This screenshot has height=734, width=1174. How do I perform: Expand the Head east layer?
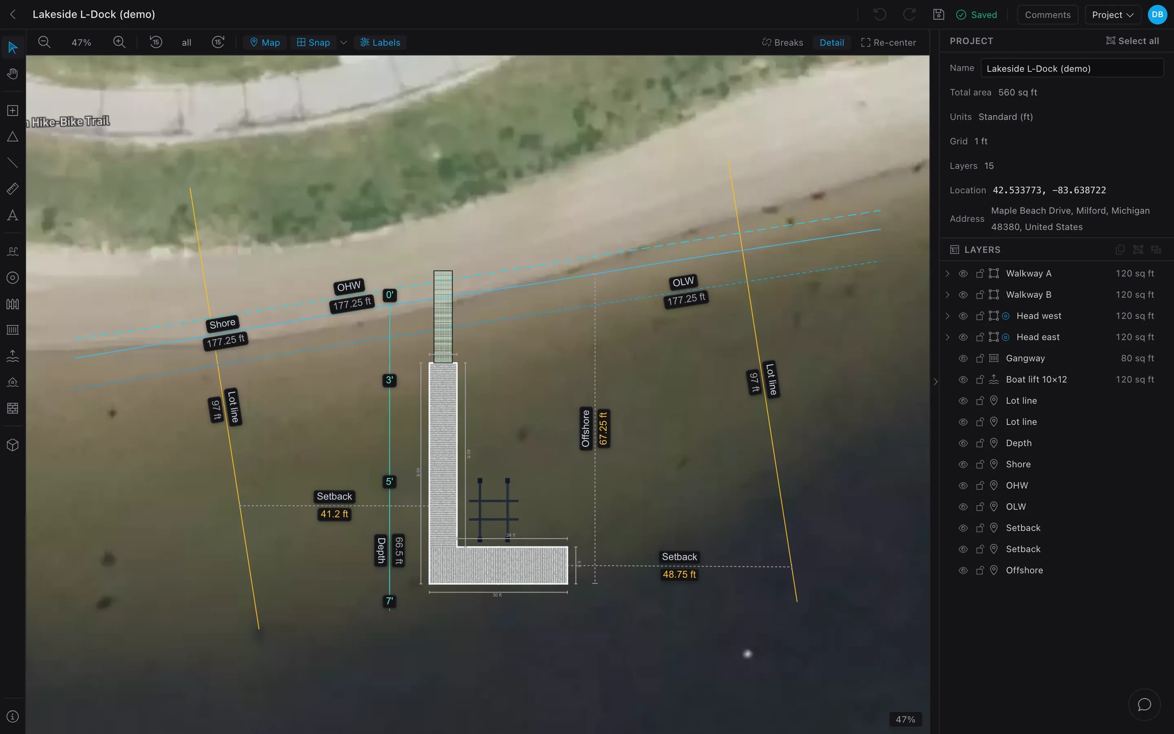(947, 337)
